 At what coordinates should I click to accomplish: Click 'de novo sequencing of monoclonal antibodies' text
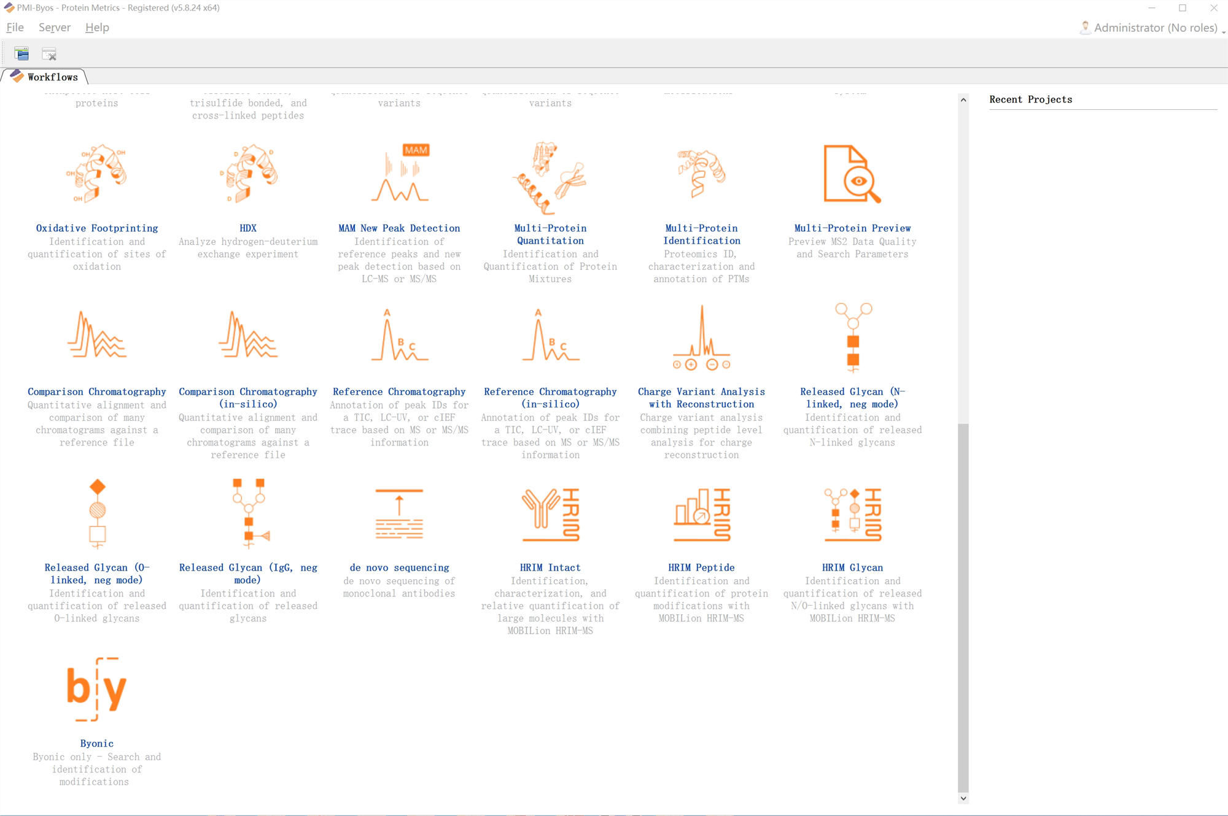[399, 587]
